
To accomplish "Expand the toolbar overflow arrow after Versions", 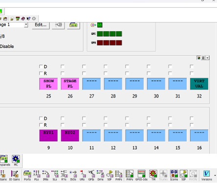I will tap(215, 176).
